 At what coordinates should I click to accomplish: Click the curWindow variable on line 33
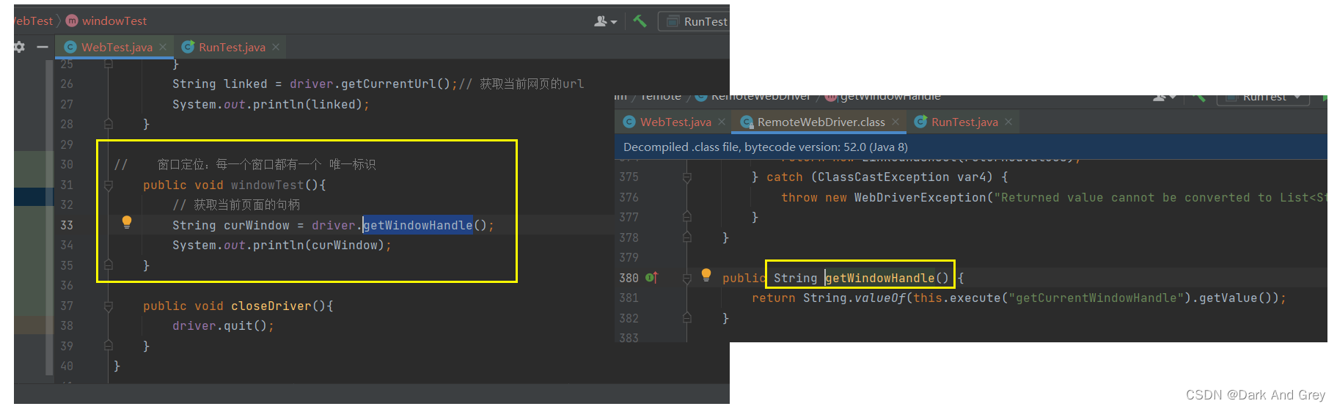[x=257, y=225]
